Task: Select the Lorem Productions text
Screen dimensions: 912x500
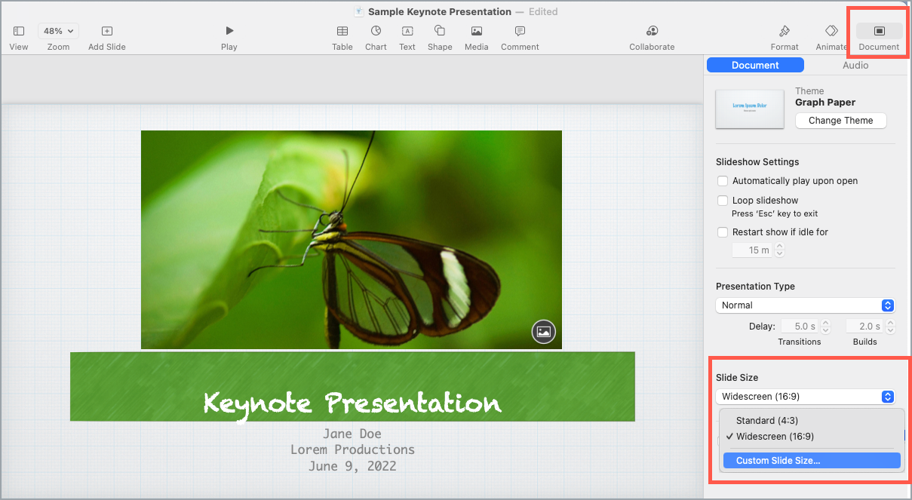Action: 352,449
